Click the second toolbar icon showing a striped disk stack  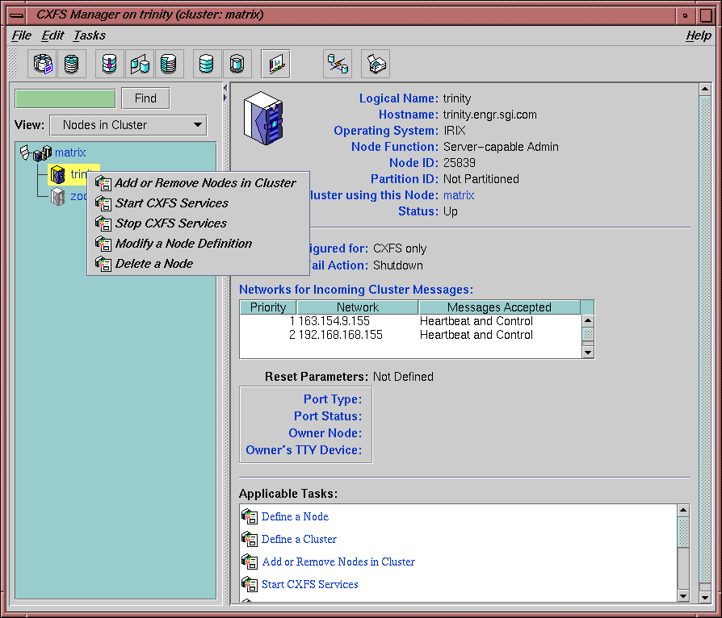(x=71, y=64)
